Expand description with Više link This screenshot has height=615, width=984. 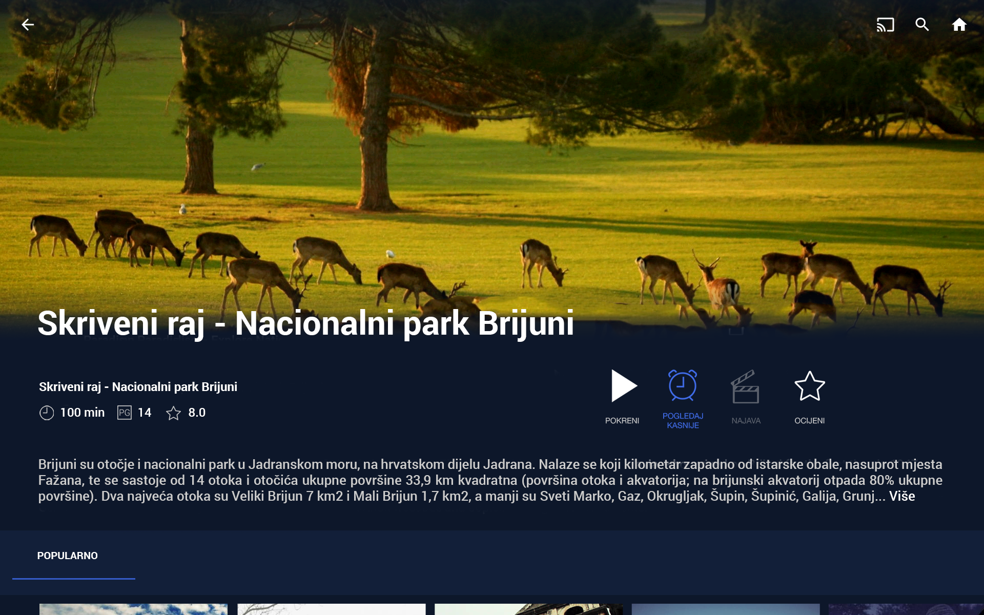pyautogui.click(x=902, y=496)
